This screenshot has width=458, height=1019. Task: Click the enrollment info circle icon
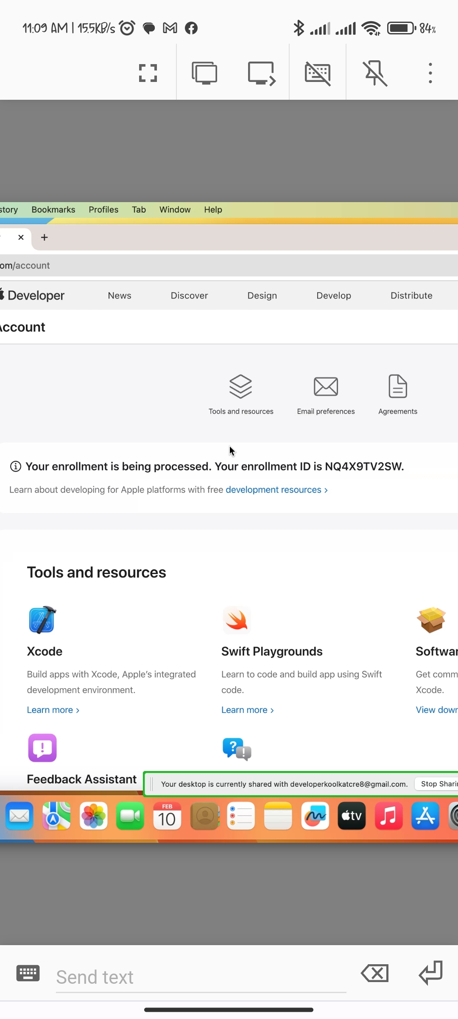pyautogui.click(x=16, y=467)
